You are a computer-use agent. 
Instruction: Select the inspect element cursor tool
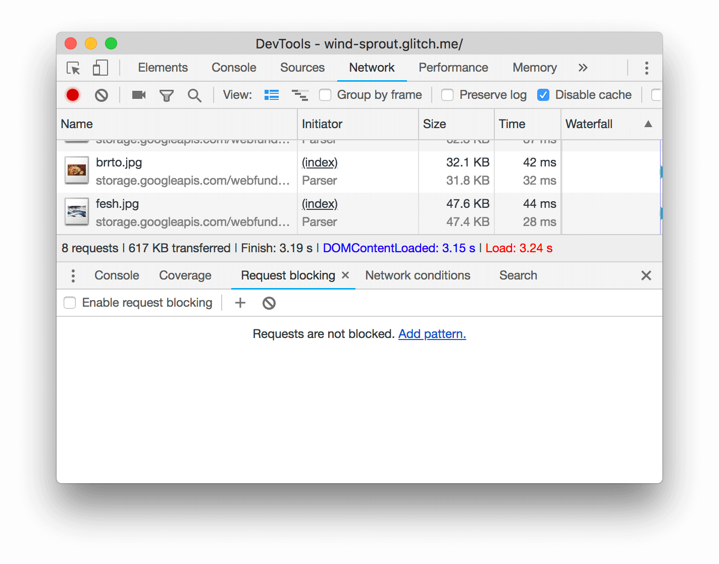[x=72, y=68]
